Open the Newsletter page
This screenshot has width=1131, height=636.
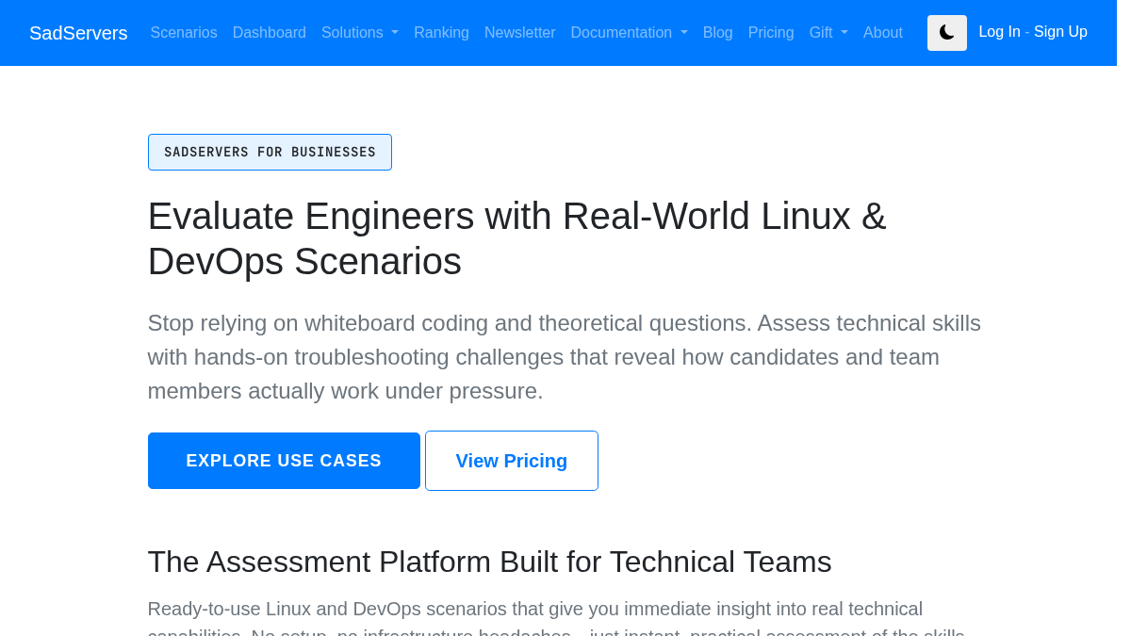click(x=520, y=33)
